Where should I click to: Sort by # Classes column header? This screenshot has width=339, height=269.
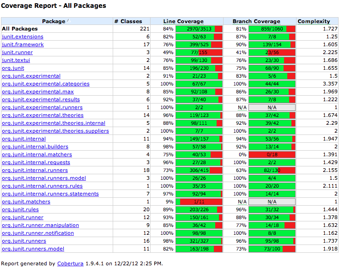tap(128, 21)
